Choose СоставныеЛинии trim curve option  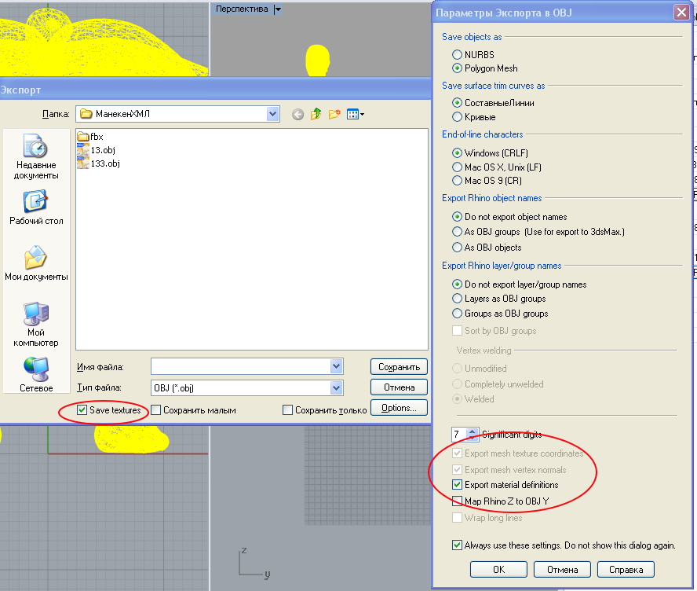click(457, 102)
